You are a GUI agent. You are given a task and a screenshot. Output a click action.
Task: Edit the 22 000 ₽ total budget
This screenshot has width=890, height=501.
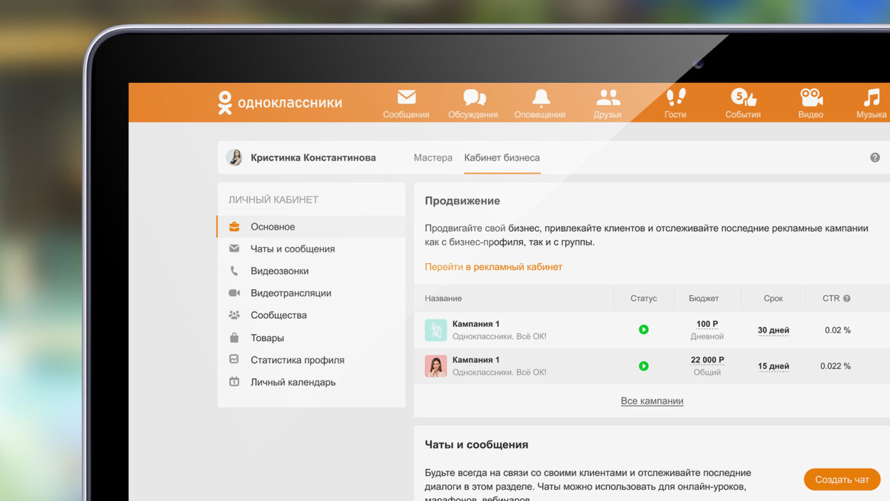[x=707, y=360]
